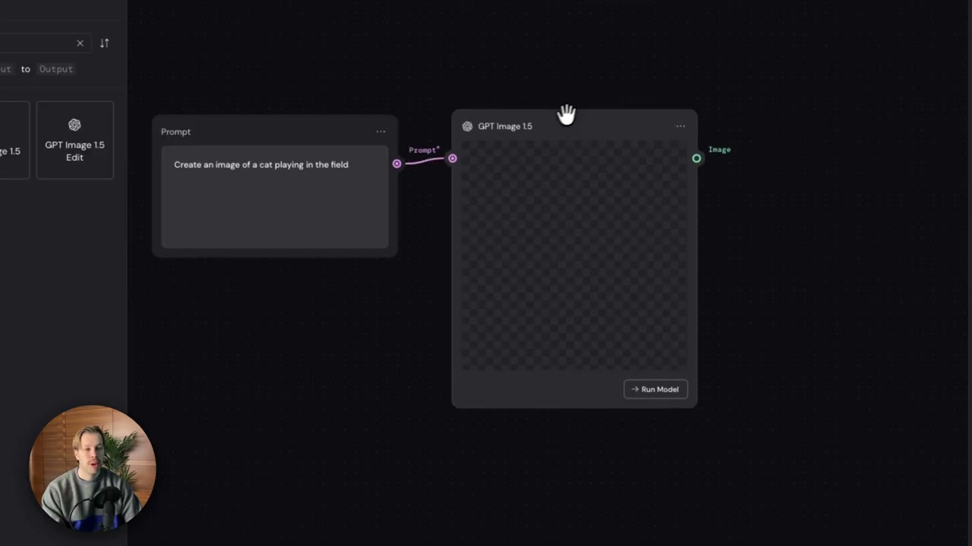Click inside the cat prompt text box
Viewport: 972px width, 546px height.
[275, 197]
